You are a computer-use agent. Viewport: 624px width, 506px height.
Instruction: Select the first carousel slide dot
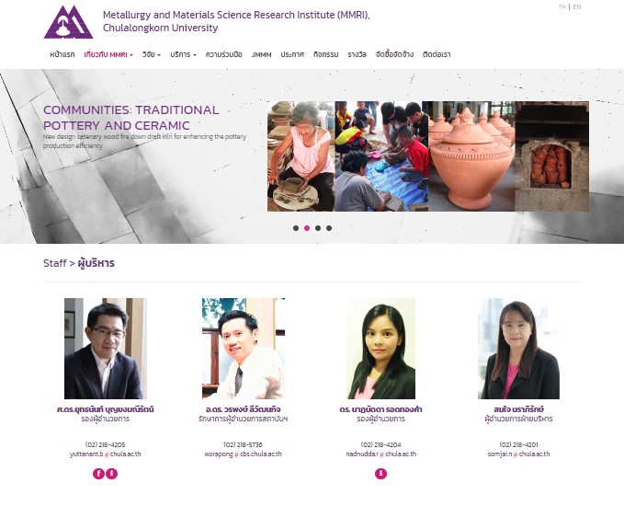click(x=296, y=228)
